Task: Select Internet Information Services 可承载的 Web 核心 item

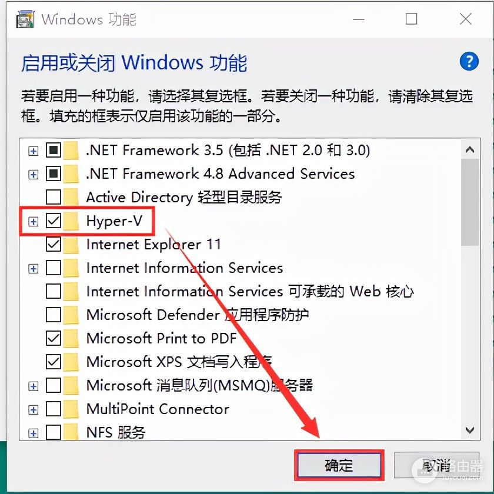Action: click(x=250, y=292)
